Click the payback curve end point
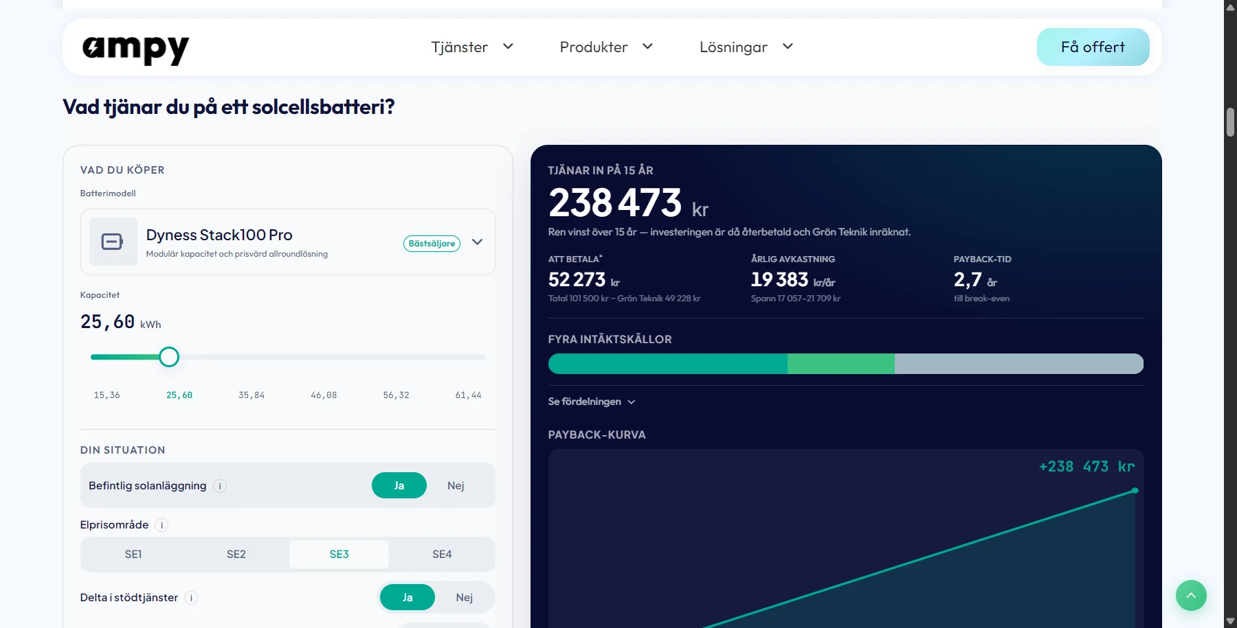Screen dimensions: 1237x628 (1135, 491)
